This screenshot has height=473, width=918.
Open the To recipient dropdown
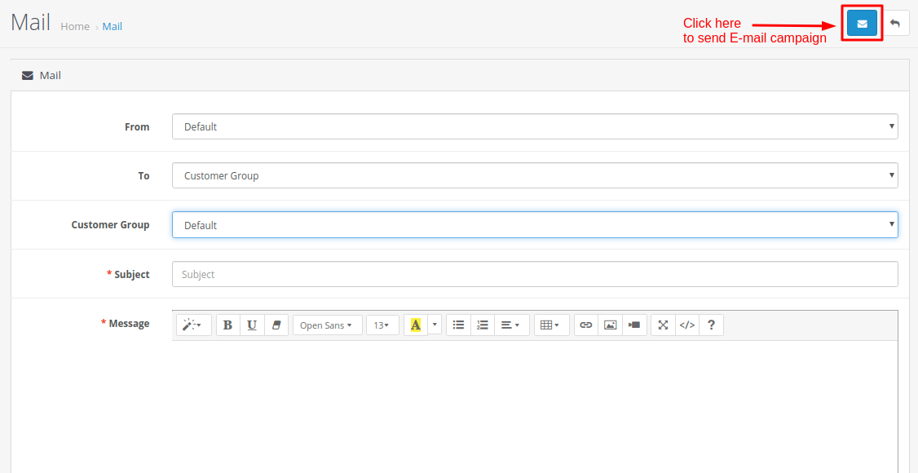(x=535, y=175)
